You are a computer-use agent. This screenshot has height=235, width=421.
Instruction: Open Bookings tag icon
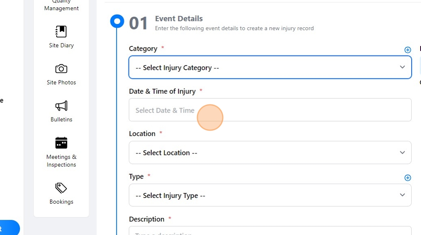pos(61,188)
